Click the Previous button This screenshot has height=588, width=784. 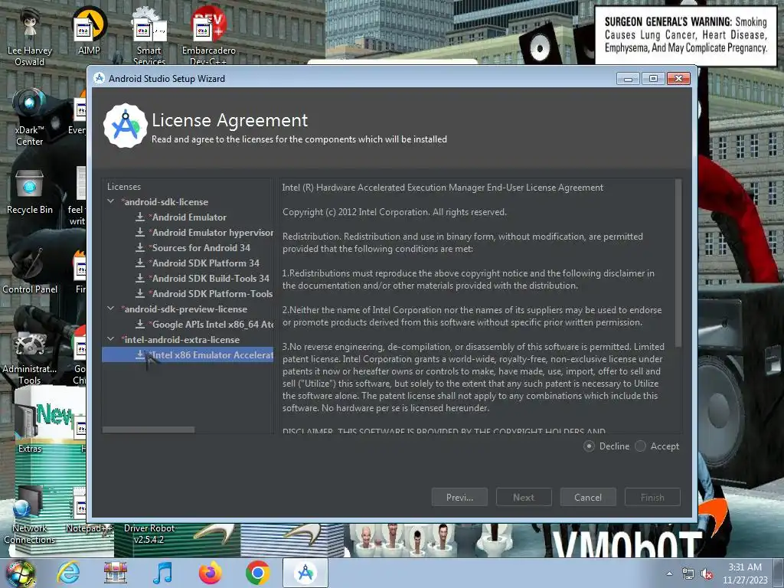coord(459,497)
